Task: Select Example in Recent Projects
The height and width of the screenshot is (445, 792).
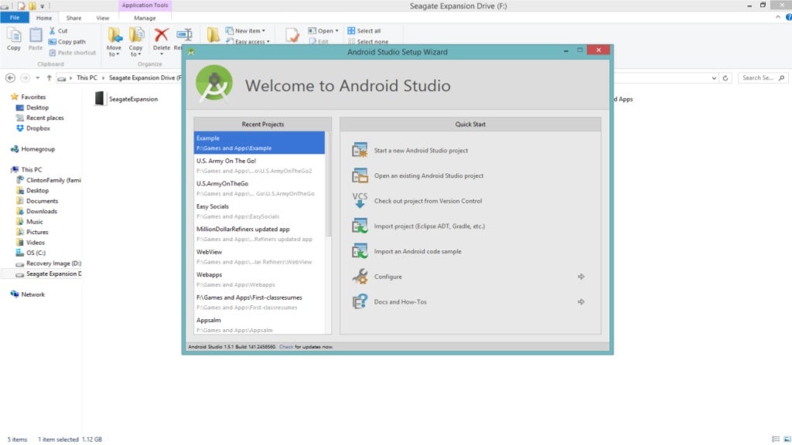Action: tap(259, 143)
